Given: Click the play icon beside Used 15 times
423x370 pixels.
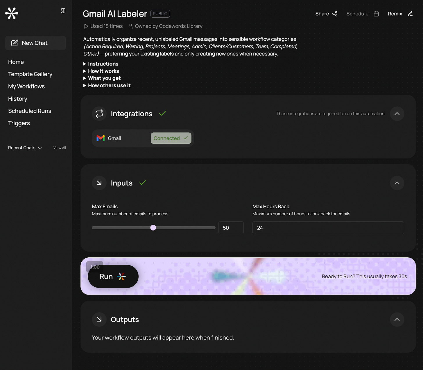Looking at the screenshot, I should [86, 26].
